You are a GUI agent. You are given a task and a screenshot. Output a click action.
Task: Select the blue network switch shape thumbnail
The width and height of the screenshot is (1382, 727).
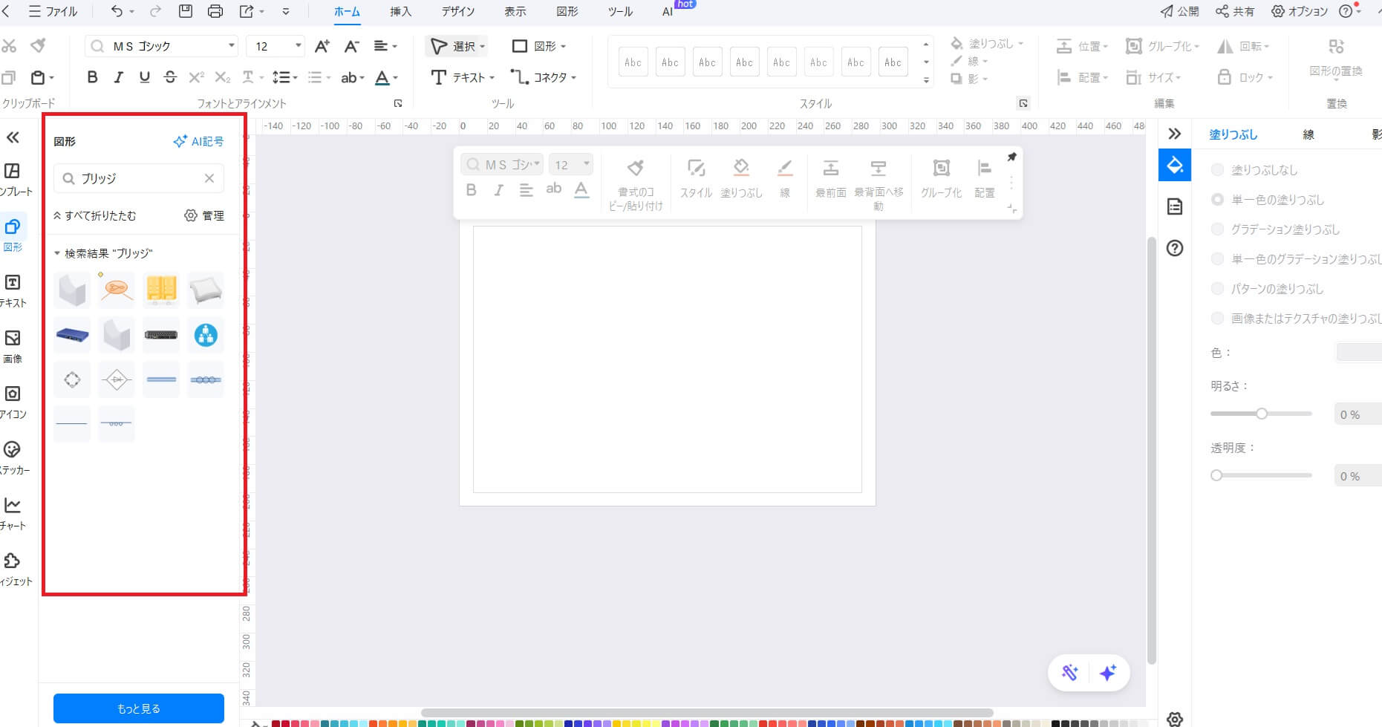(x=72, y=335)
